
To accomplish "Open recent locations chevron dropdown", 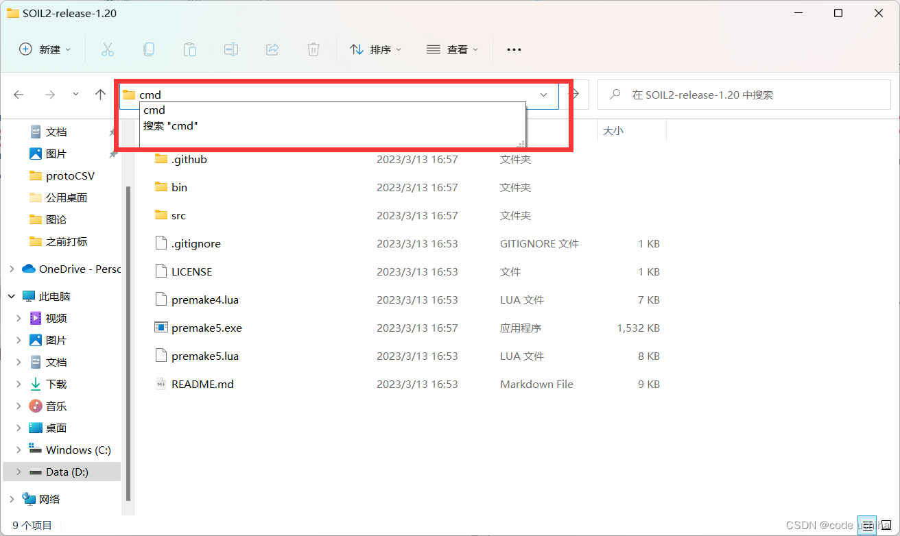I will pyautogui.click(x=75, y=94).
